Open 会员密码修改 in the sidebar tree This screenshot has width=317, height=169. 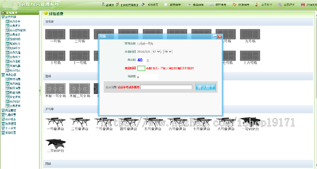pos(18,30)
